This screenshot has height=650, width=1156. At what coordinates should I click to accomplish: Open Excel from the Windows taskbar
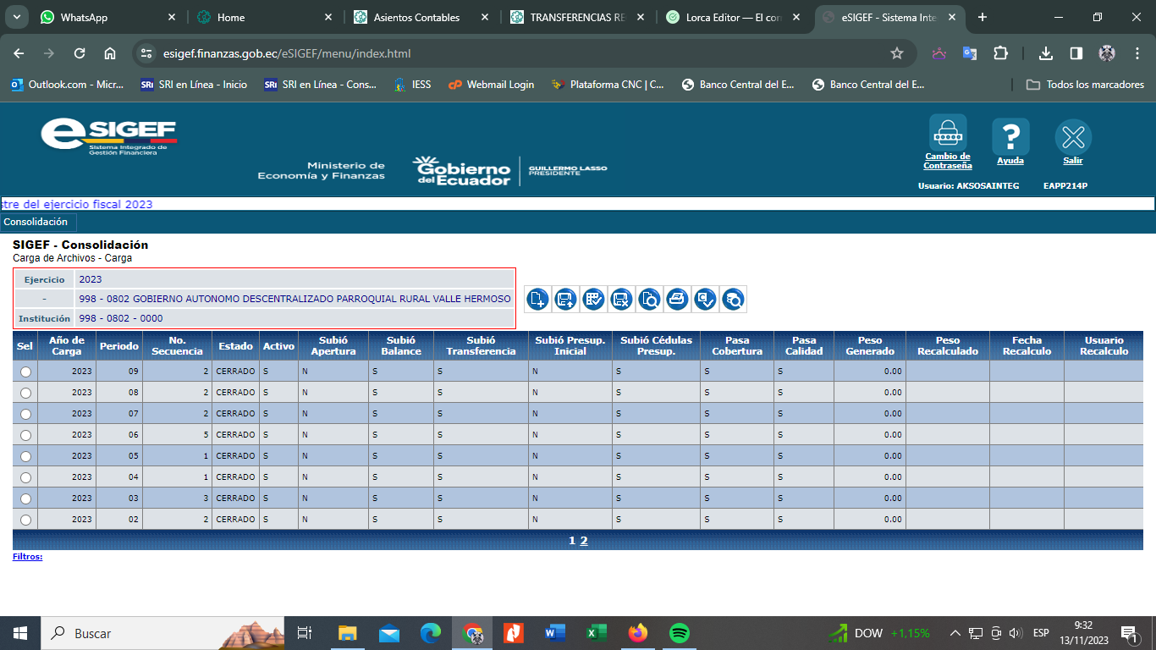[x=597, y=633]
